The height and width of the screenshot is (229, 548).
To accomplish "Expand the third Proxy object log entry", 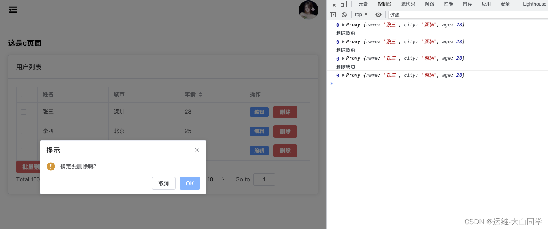I will click(x=343, y=58).
